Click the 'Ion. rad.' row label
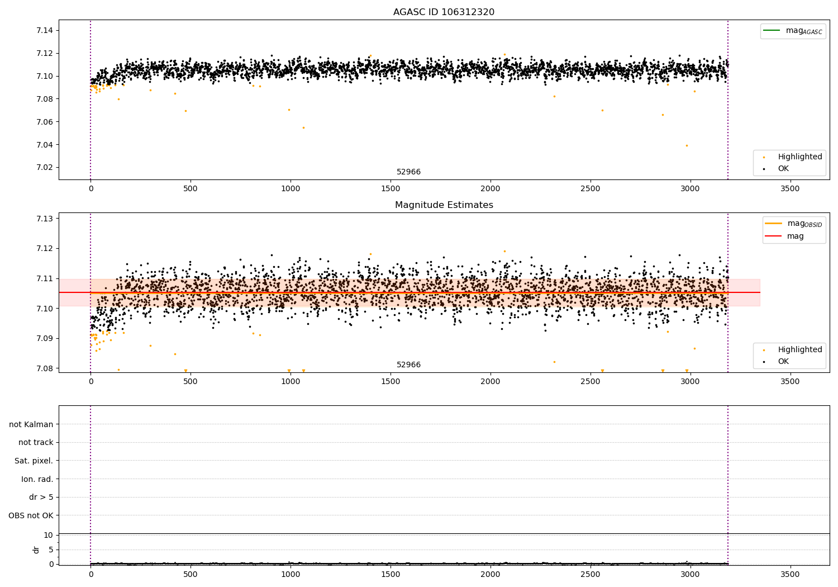 point(37,479)
